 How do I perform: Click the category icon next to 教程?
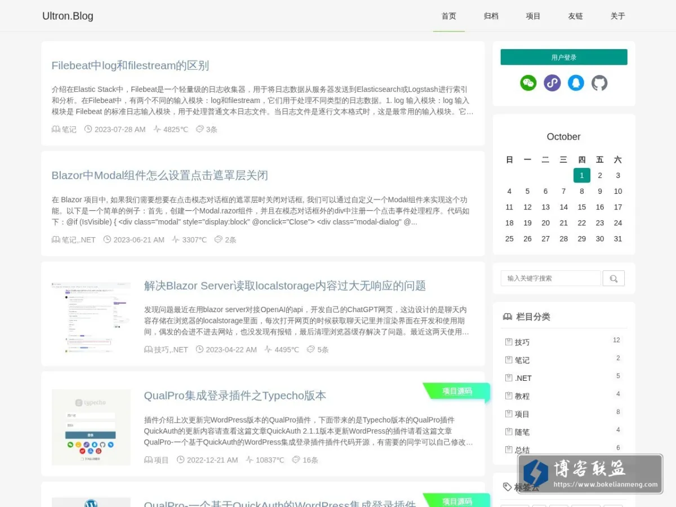pyautogui.click(x=509, y=396)
